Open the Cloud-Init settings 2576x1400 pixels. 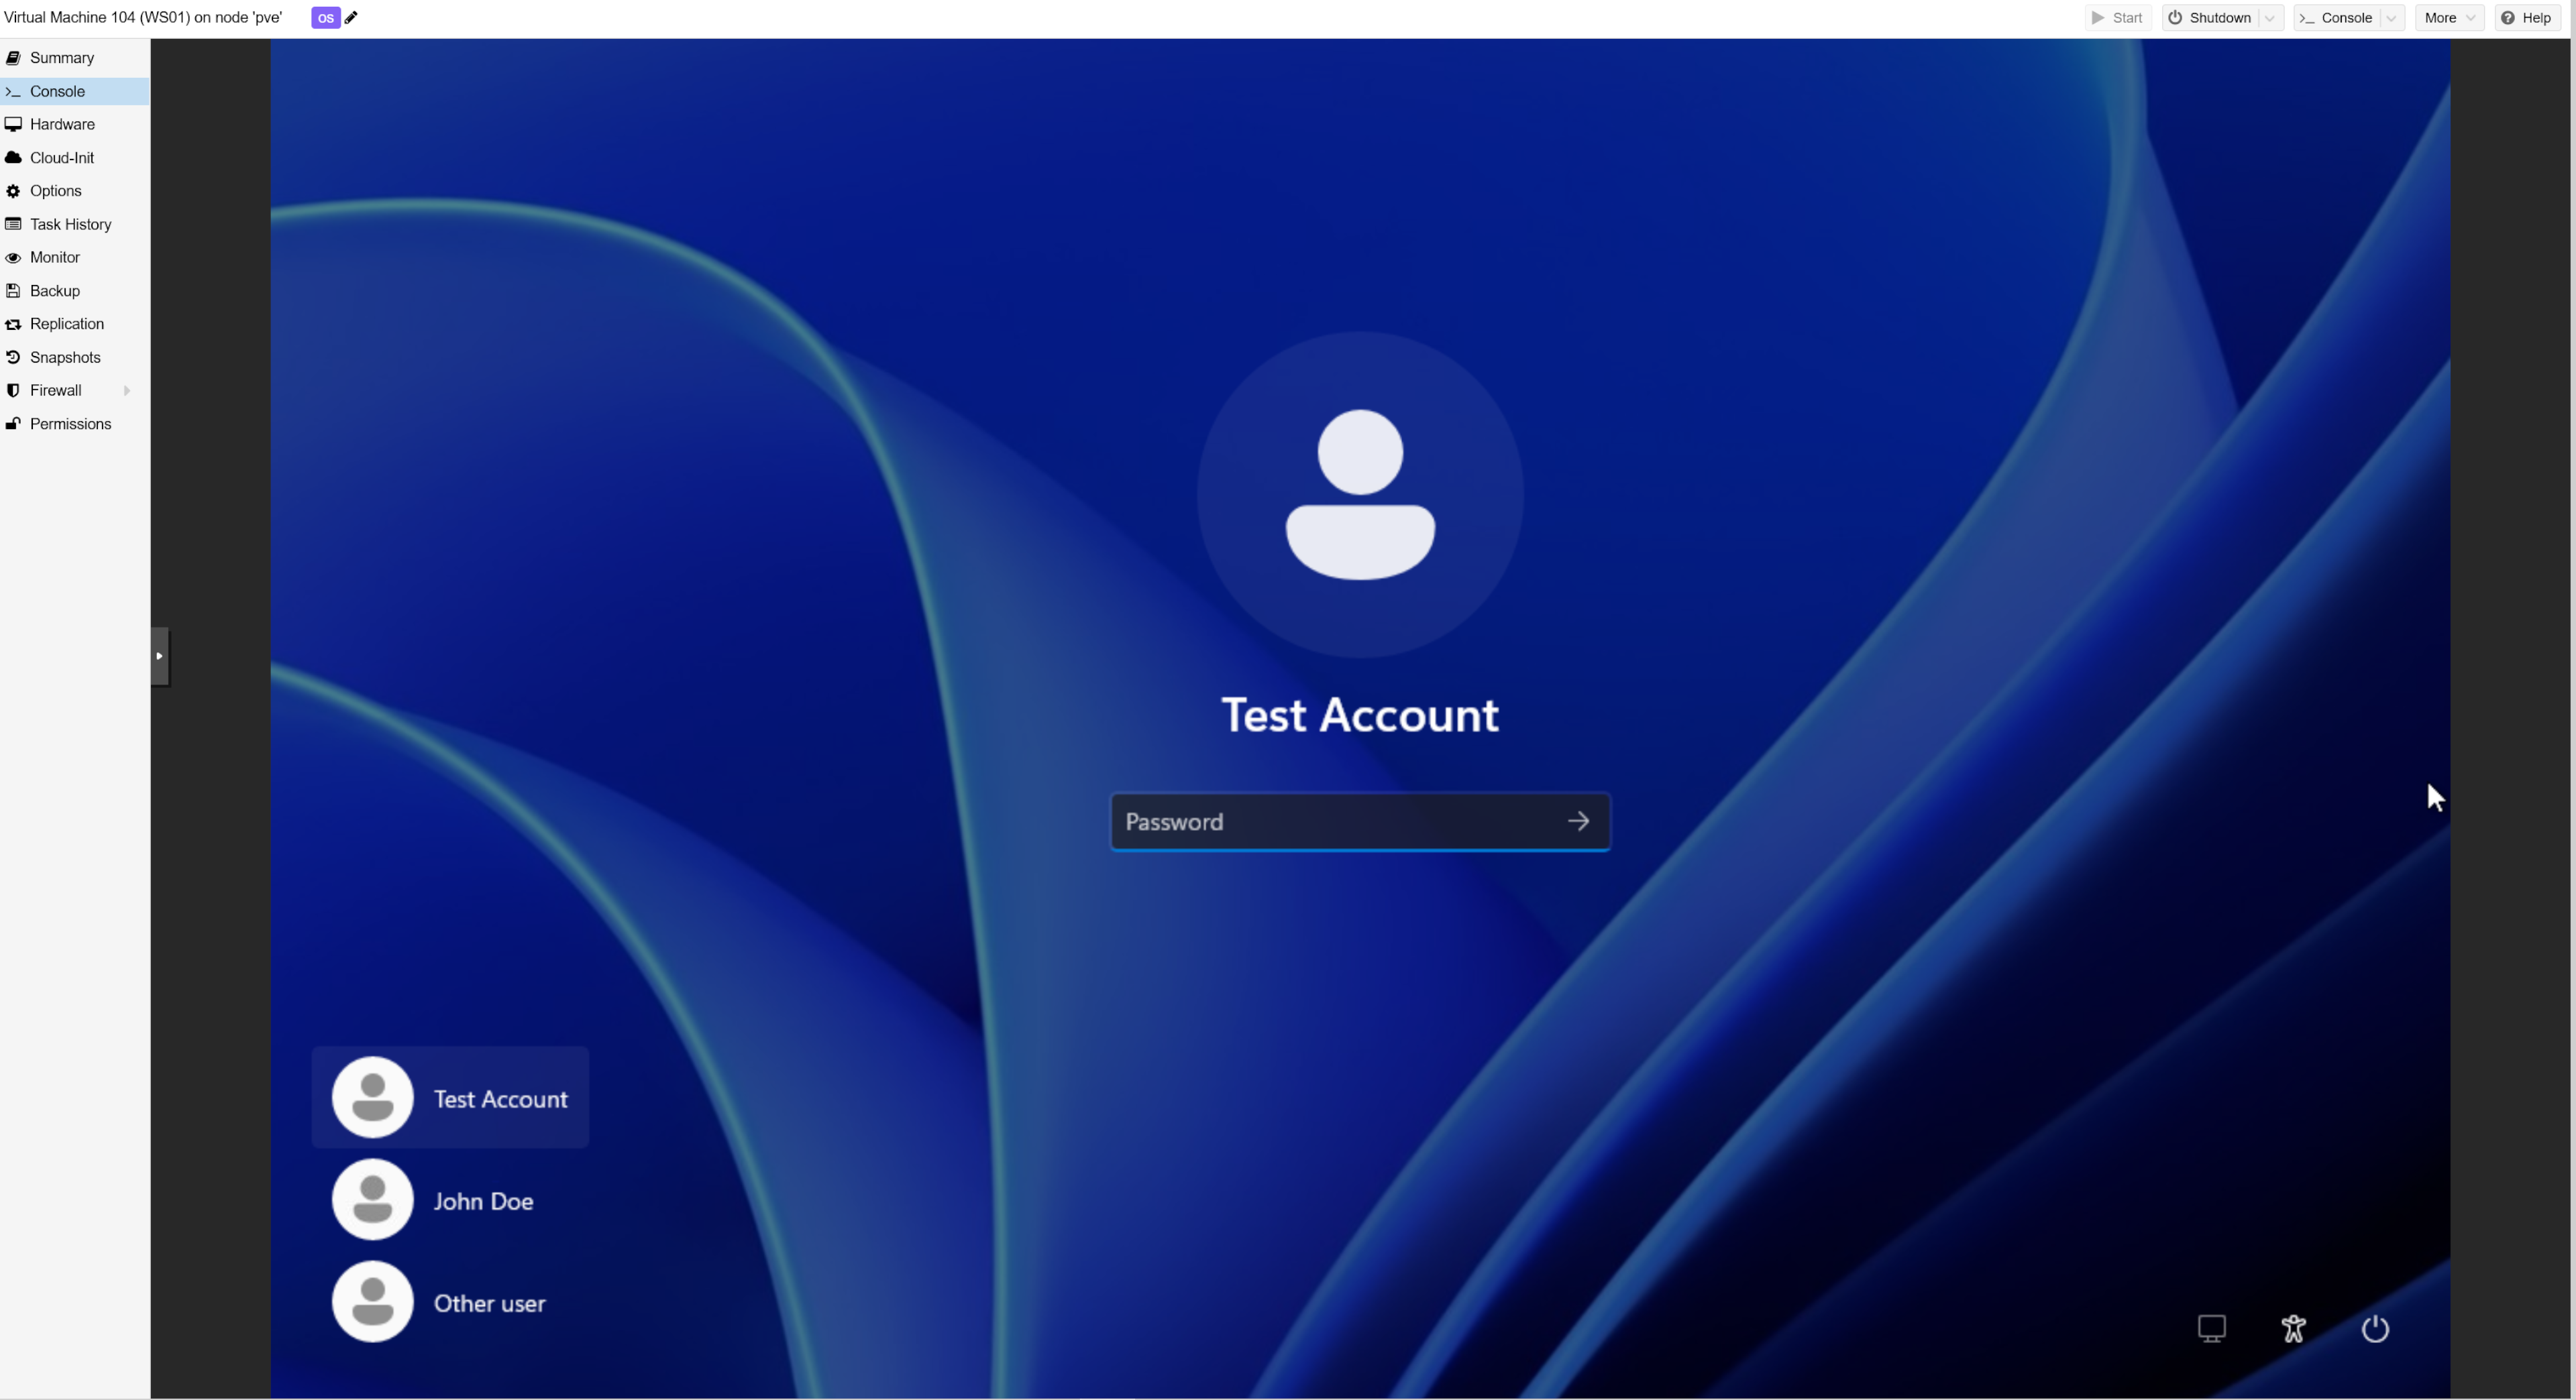coord(75,158)
